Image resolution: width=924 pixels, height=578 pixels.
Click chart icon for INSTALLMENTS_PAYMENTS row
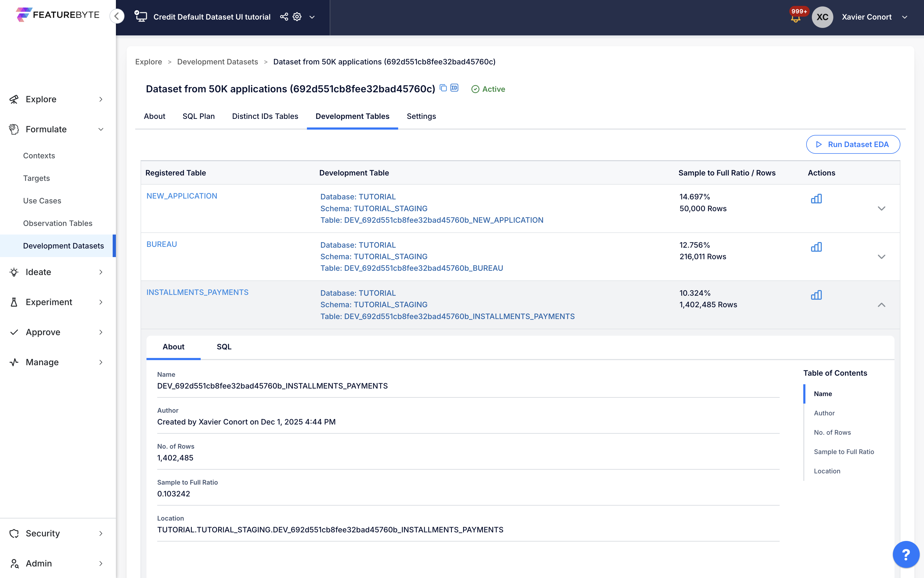click(x=816, y=295)
